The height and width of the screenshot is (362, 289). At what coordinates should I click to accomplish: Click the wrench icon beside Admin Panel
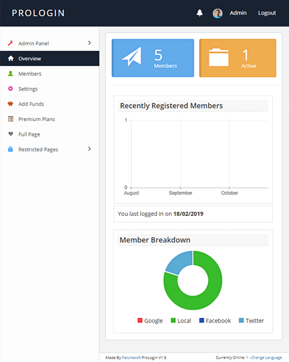click(10, 43)
